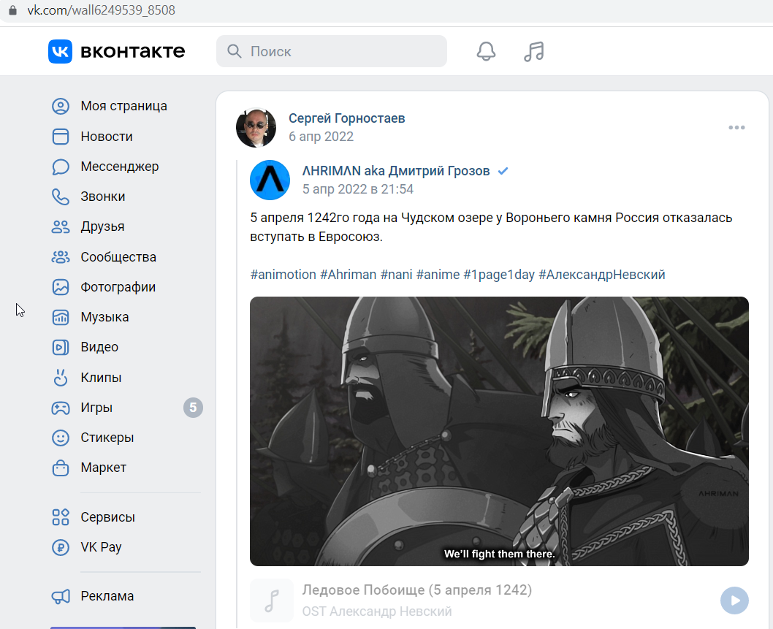Viewport: 773px width, 629px height.
Task: Click the Ледовое Побоище track title
Action: coord(417,590)
